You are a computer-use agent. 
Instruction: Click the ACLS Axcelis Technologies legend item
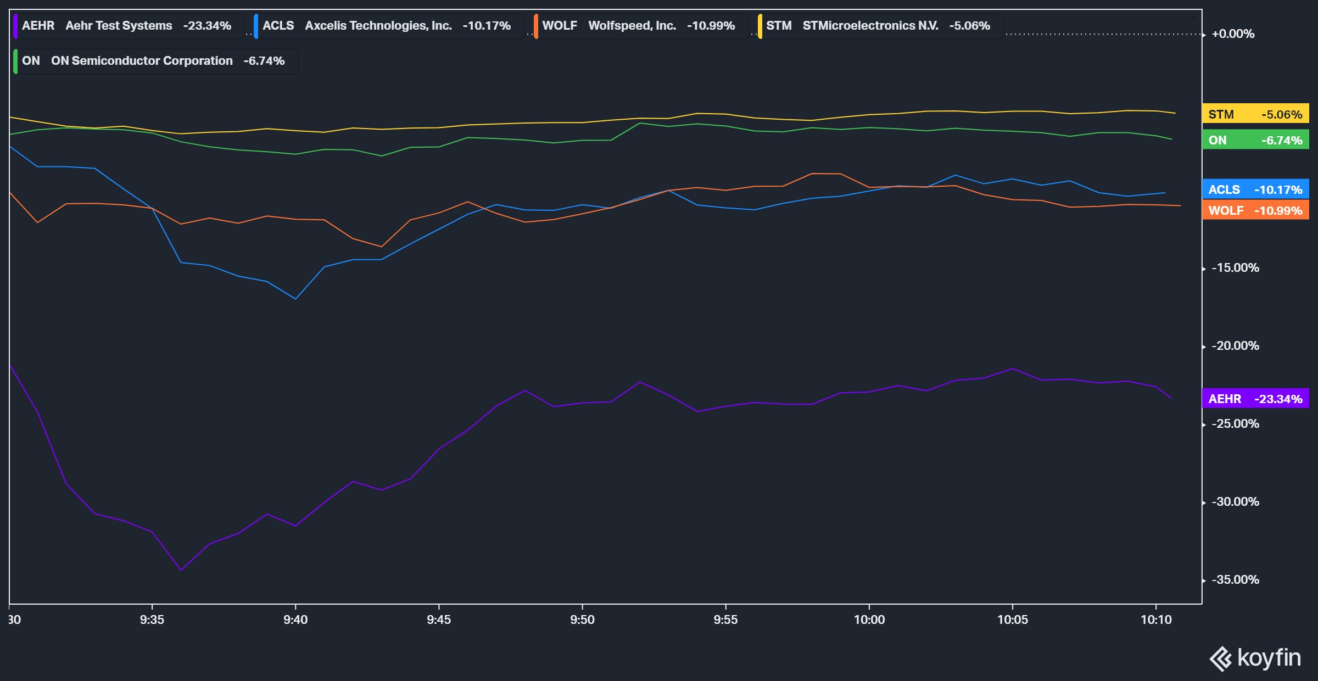point(388,26)
